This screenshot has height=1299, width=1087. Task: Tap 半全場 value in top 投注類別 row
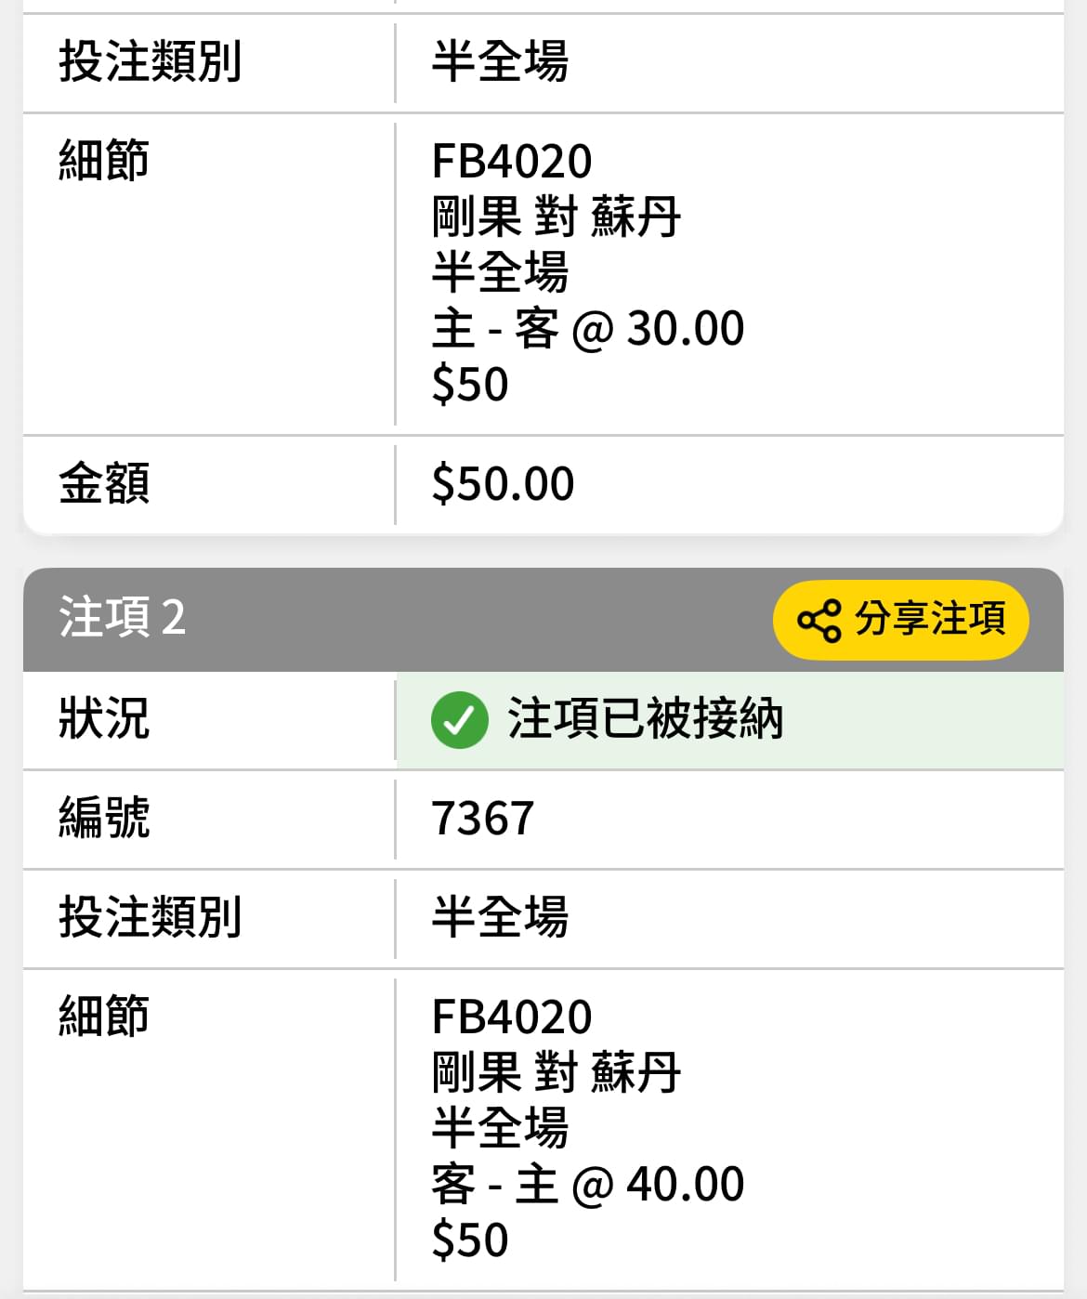(500, 61)
